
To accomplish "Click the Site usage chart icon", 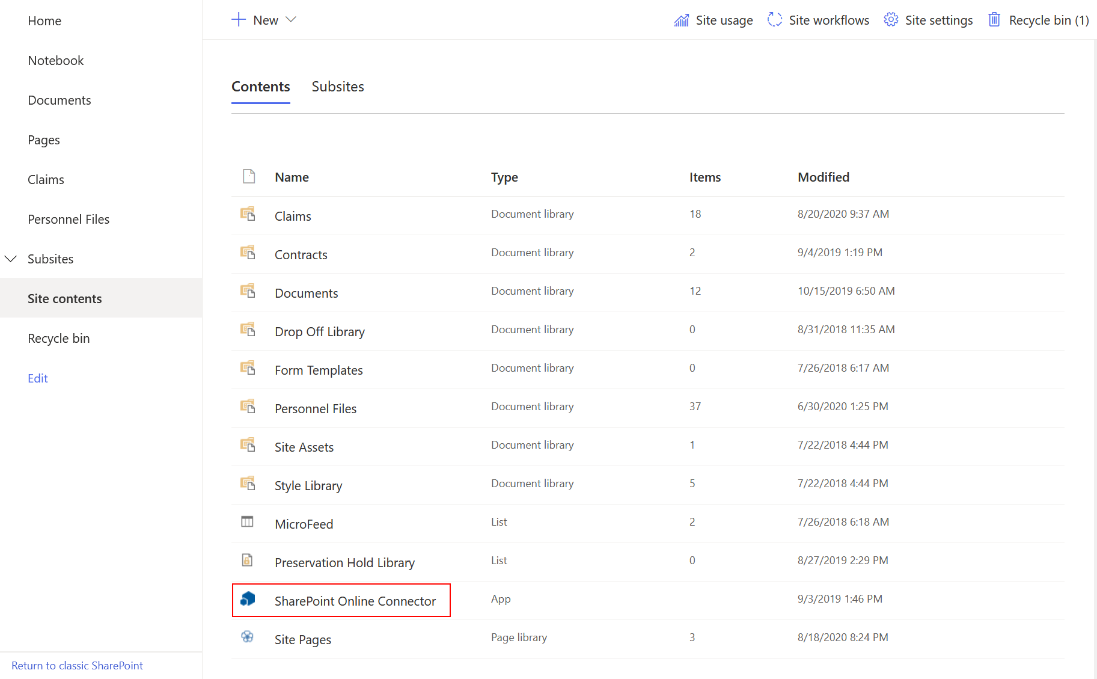I will 681,19.
